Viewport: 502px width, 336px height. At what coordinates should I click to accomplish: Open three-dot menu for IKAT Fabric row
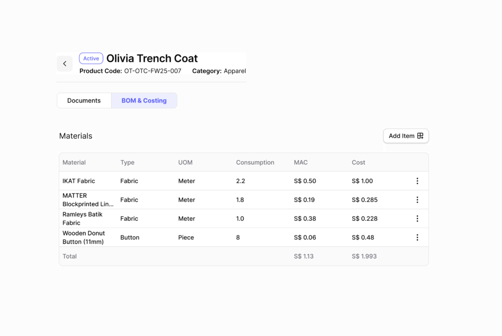tap(417, 181)
